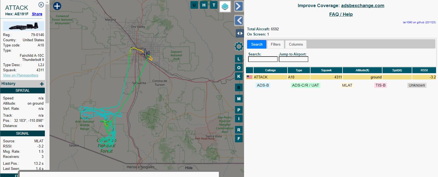Image resolution: width=438 pixels, height=177 pixels.
Task: Toggle the P map option button
Action: point(239,110)
